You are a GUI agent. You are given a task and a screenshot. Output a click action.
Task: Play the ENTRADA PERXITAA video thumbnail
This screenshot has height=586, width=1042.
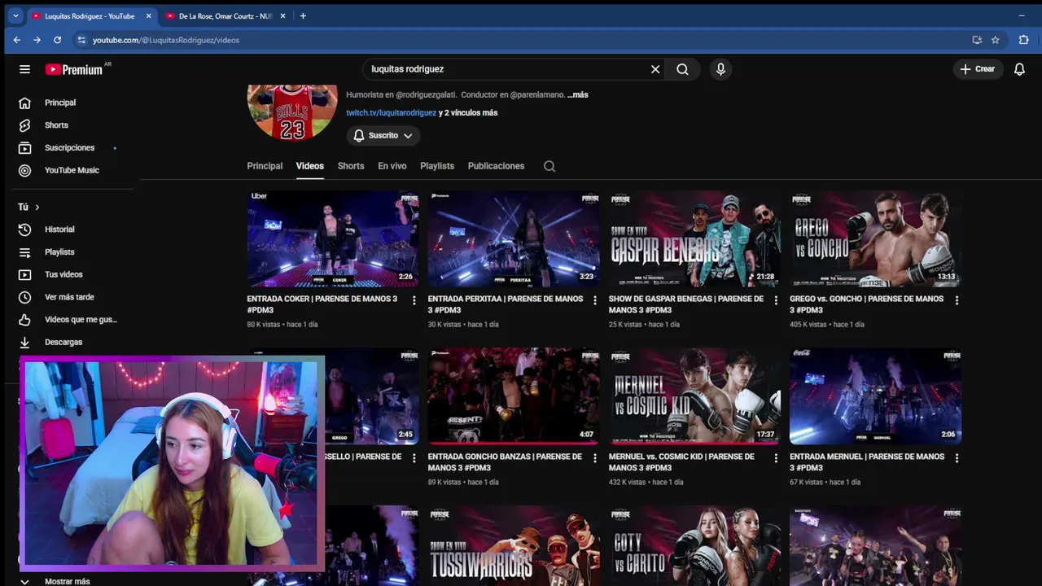514,238
